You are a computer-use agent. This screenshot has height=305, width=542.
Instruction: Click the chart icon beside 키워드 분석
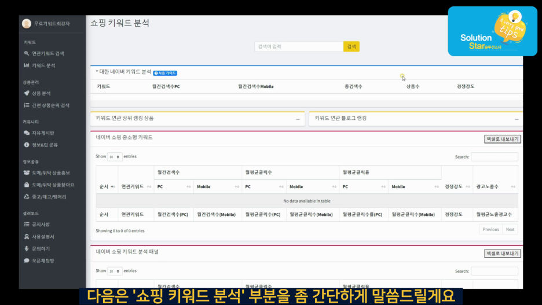click(x=27, y=65)
